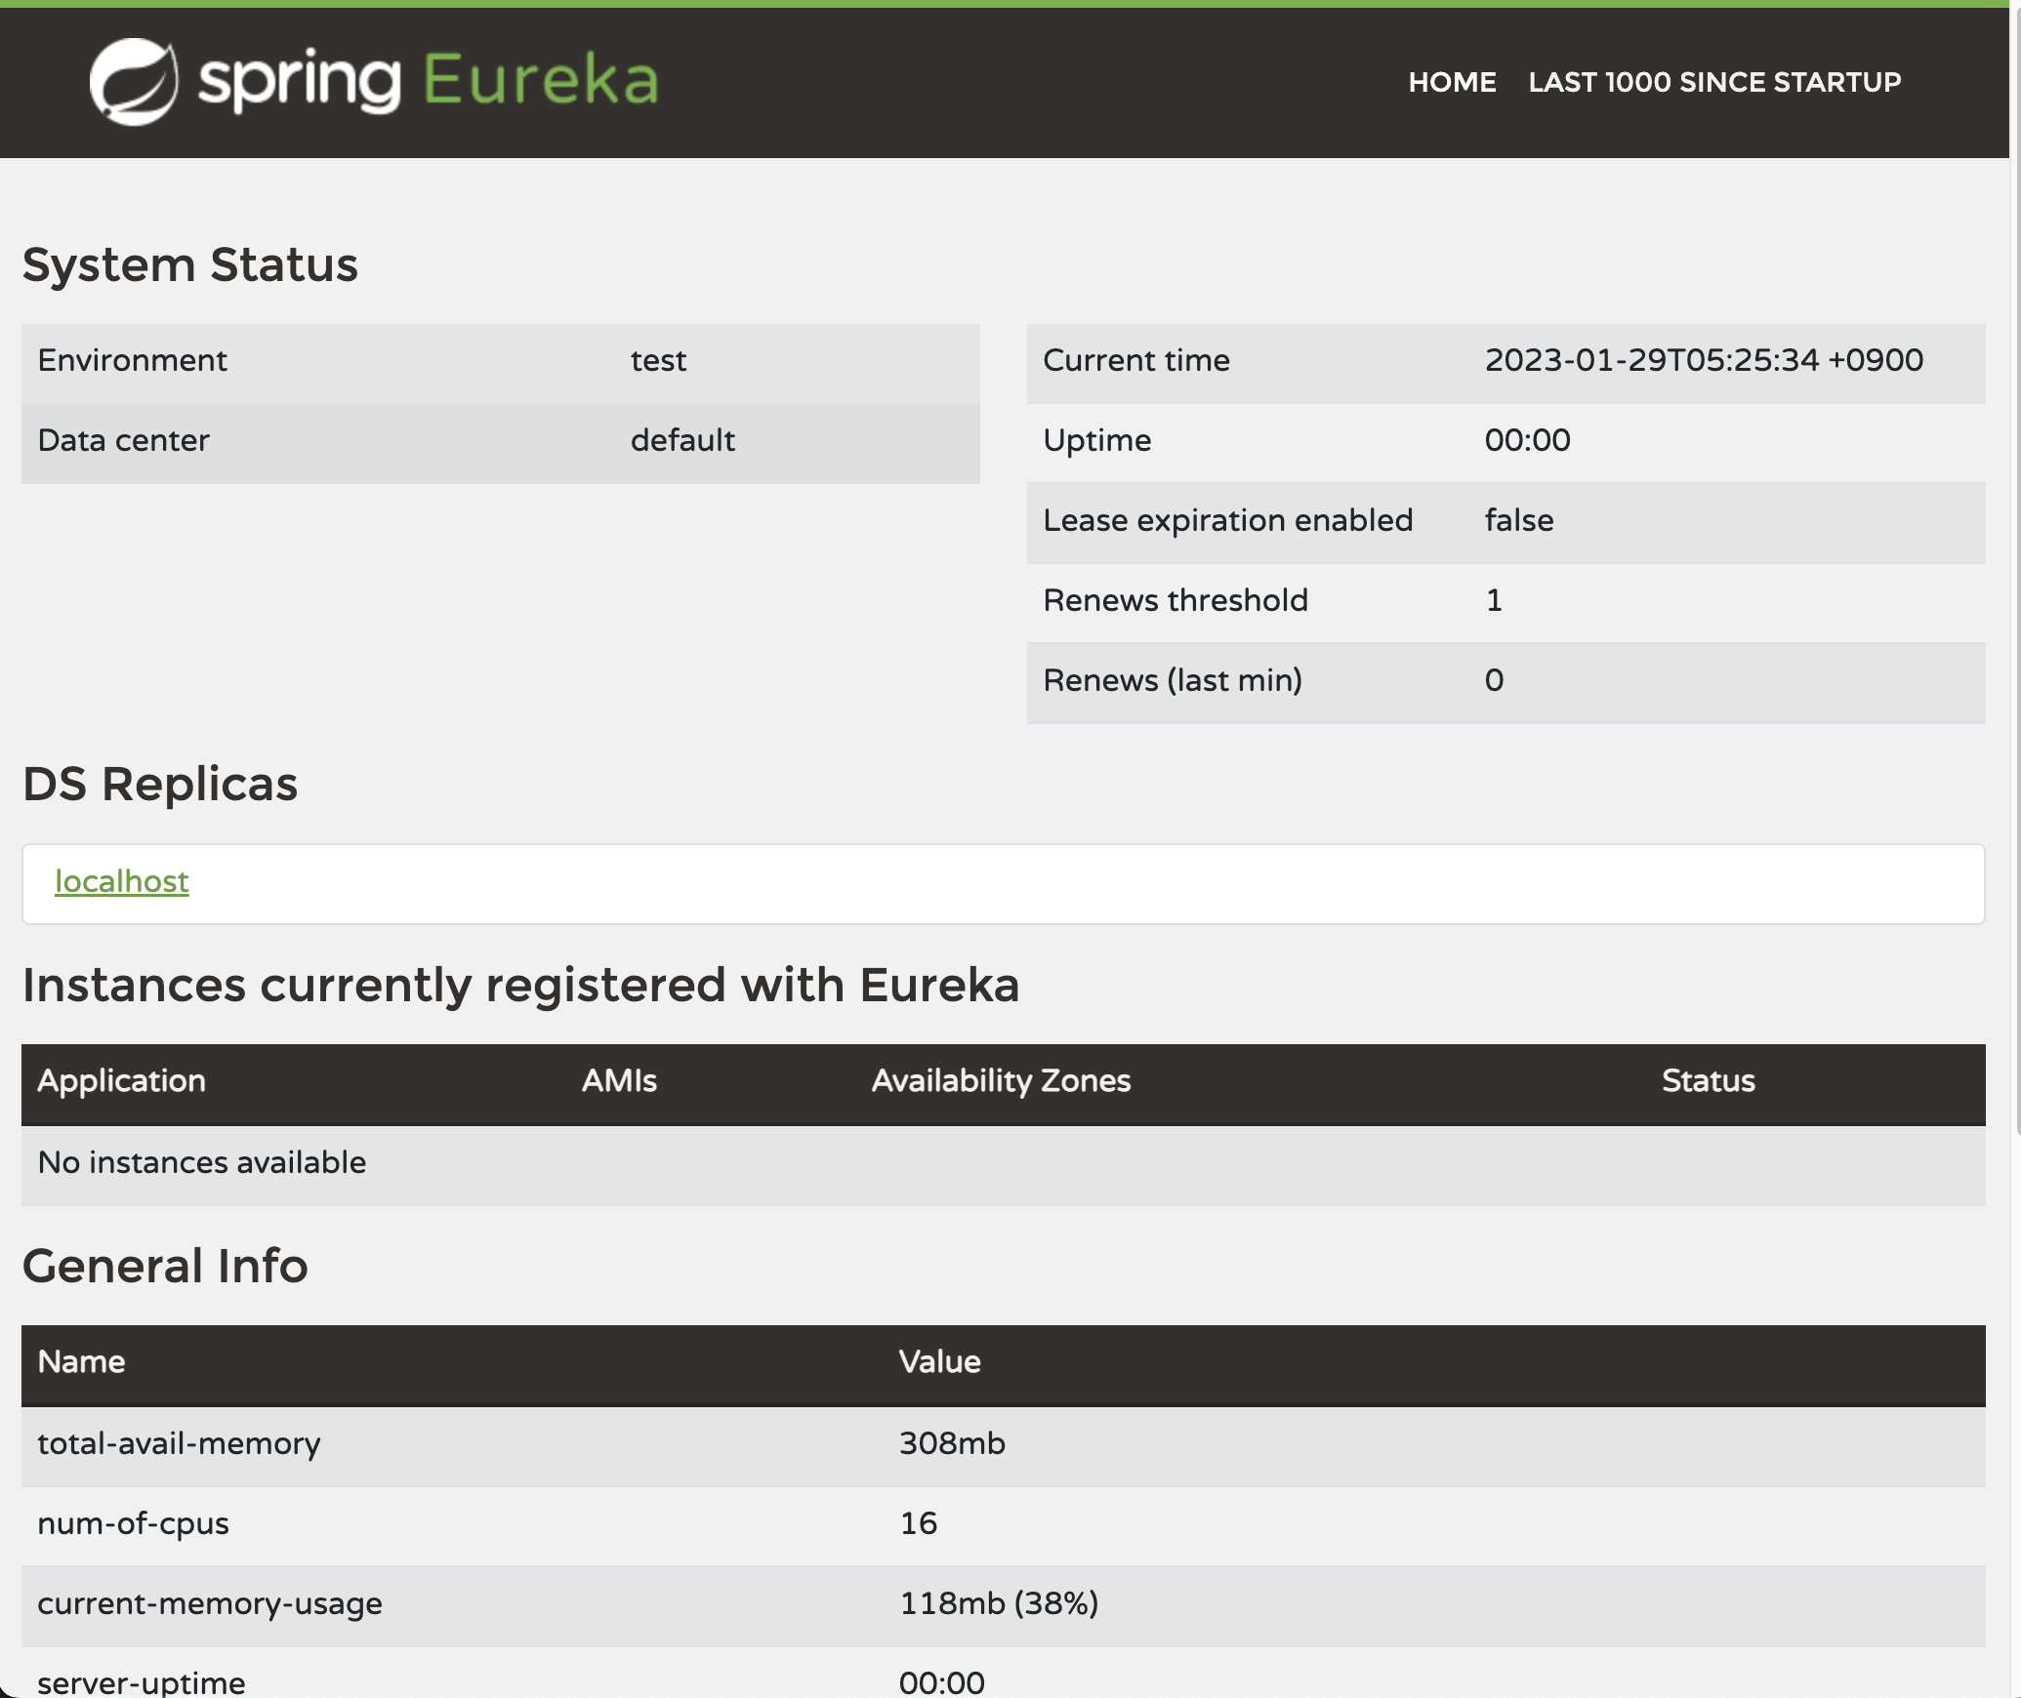Click the AMIs column header

[x=619, y=1081]
